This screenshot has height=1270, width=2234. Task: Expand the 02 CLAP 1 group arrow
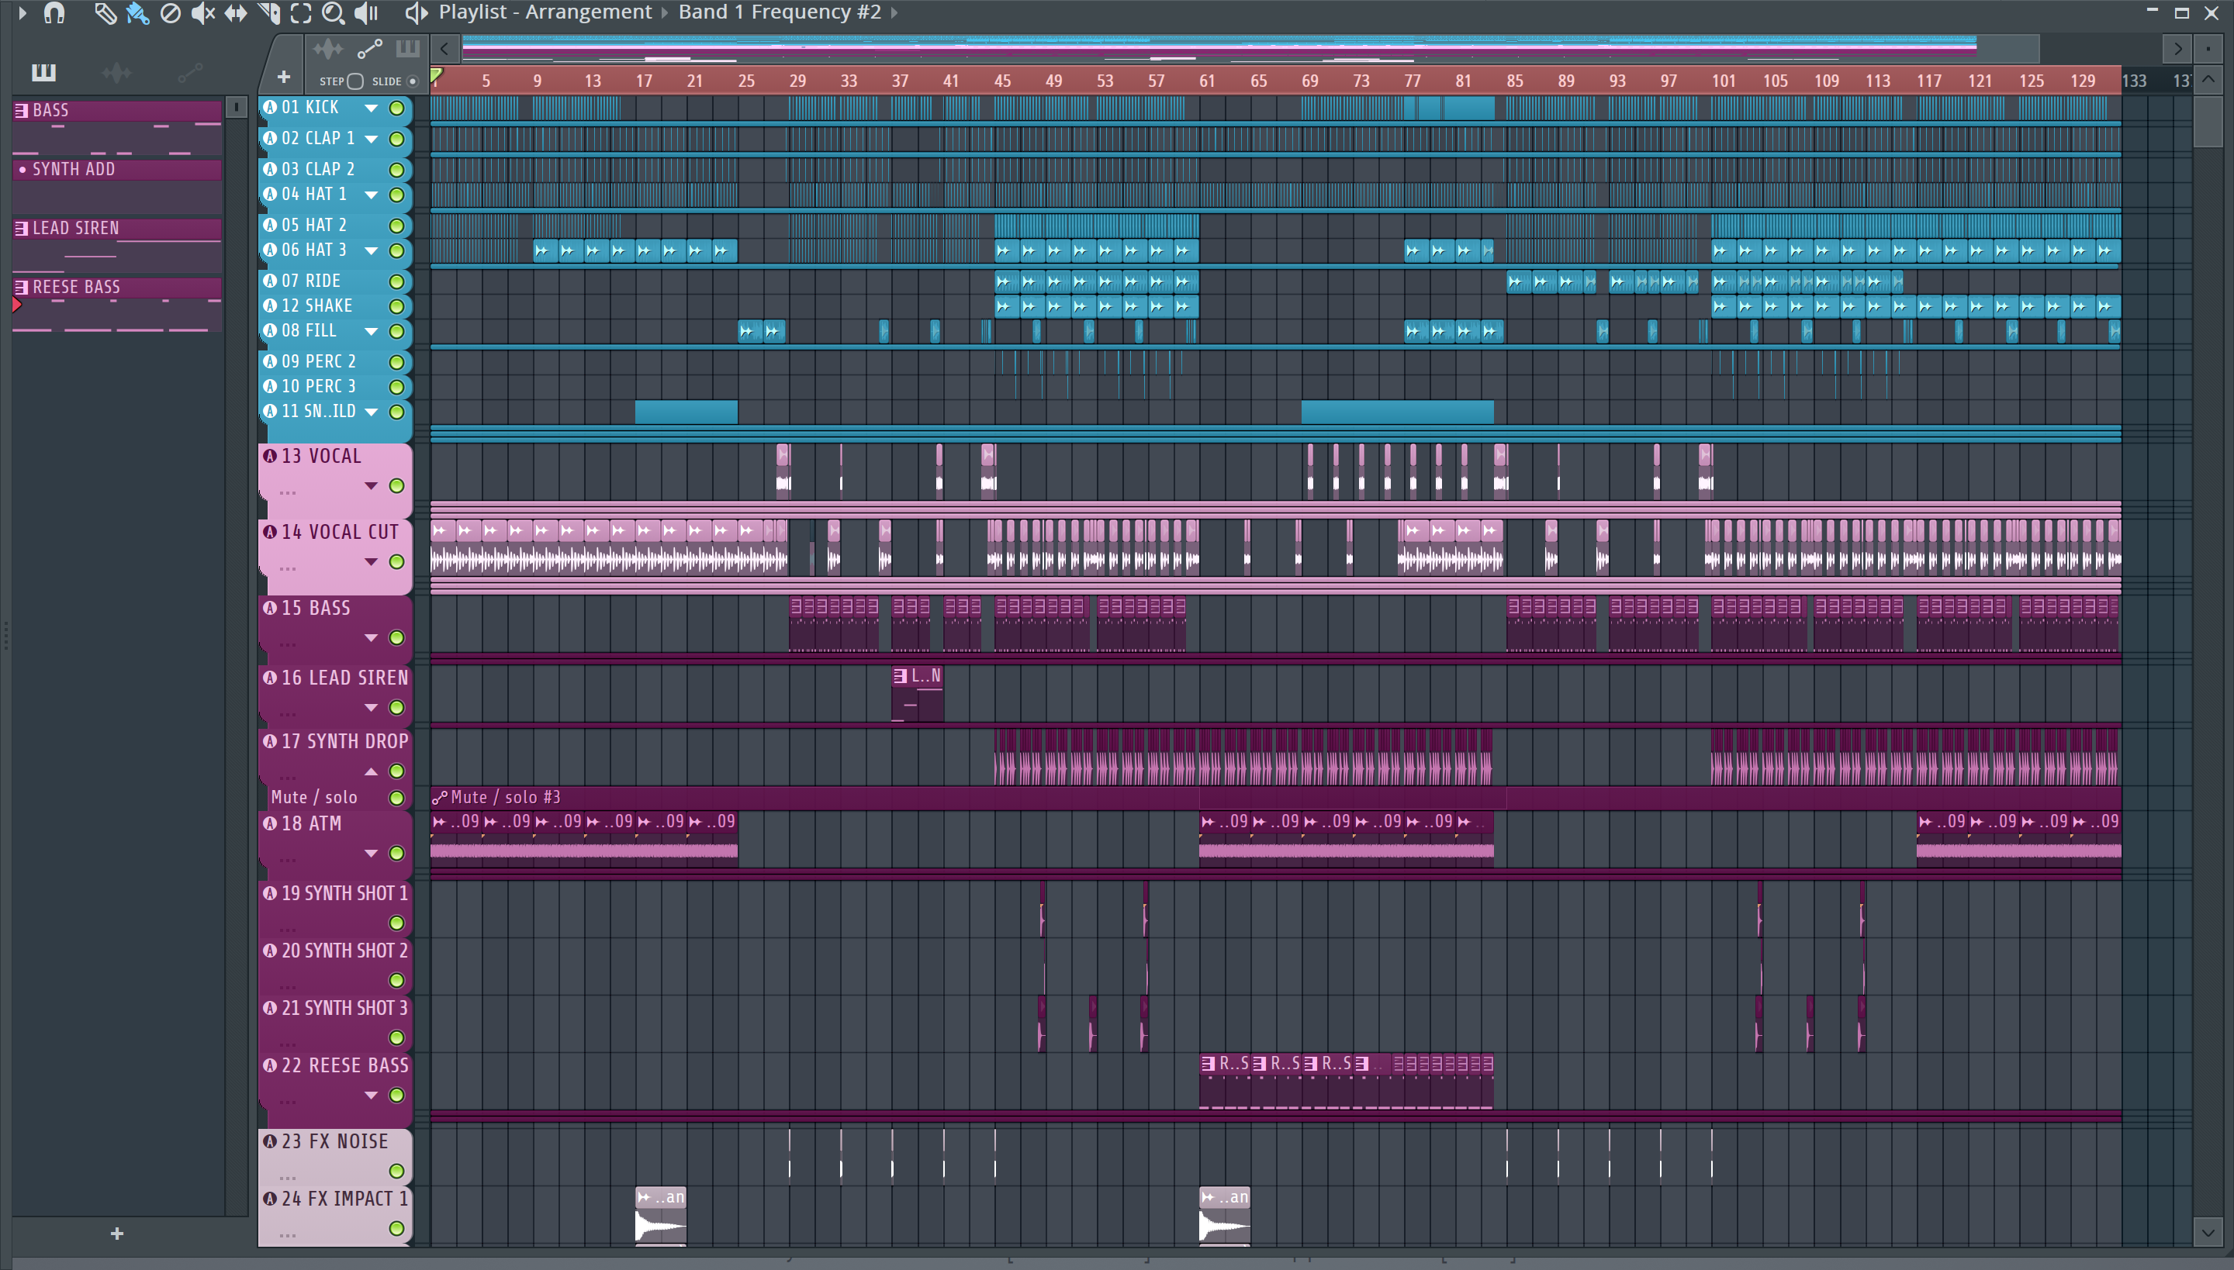(x=371, y=139)
